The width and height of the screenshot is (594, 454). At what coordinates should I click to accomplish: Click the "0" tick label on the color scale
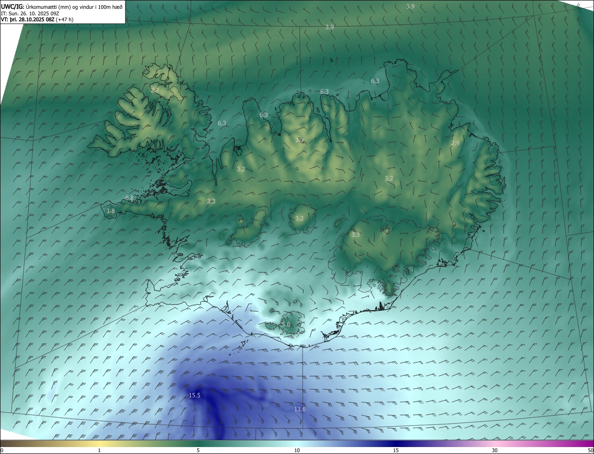pyautogui.click(x=2, y=450)
